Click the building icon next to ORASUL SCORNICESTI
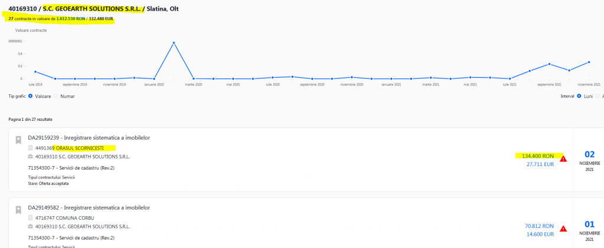 pos(31,148)
